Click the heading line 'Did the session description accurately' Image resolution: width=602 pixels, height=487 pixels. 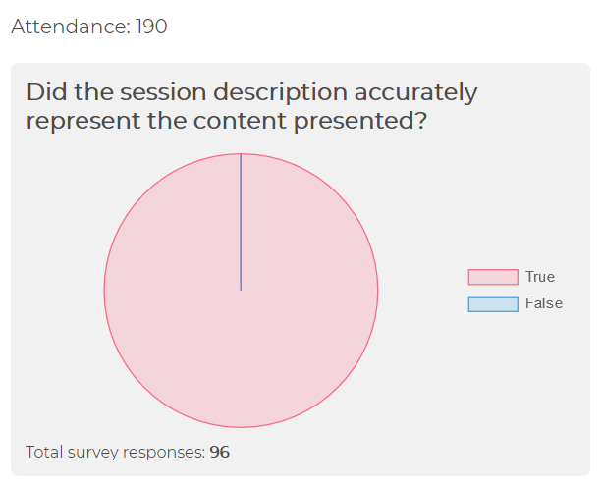coord(251,93)
